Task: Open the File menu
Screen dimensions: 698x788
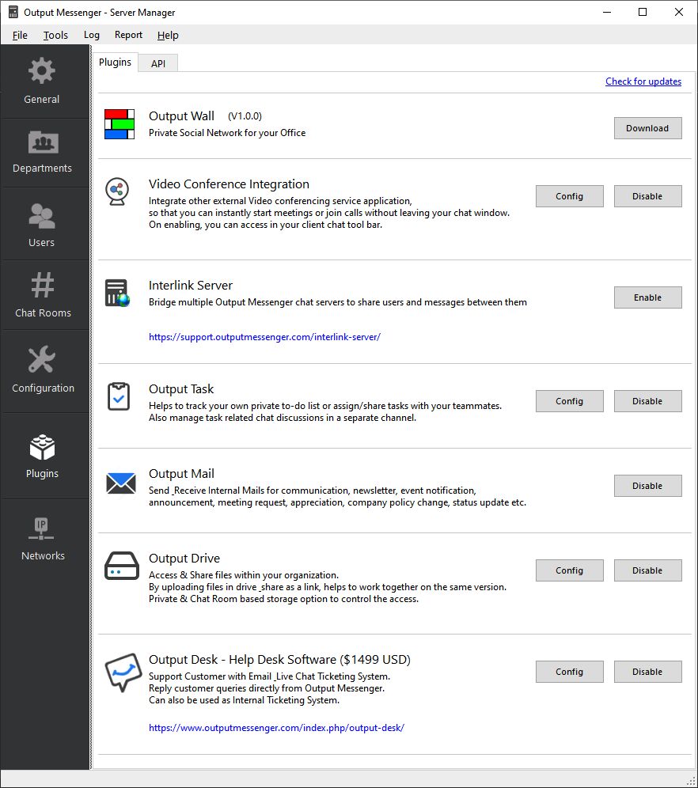Action: [20, 35]
